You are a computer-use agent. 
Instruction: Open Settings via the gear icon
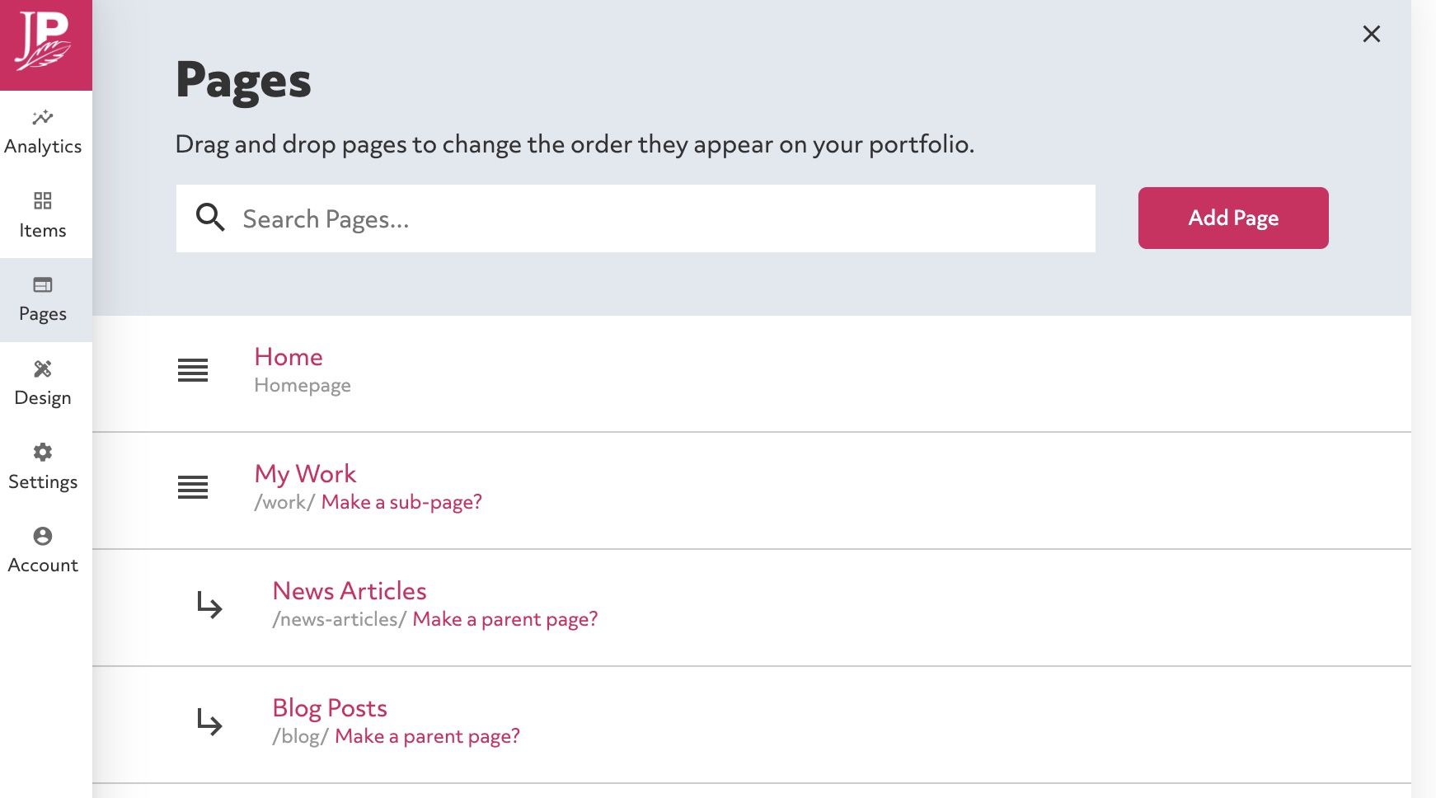click(x=43, y=466)
